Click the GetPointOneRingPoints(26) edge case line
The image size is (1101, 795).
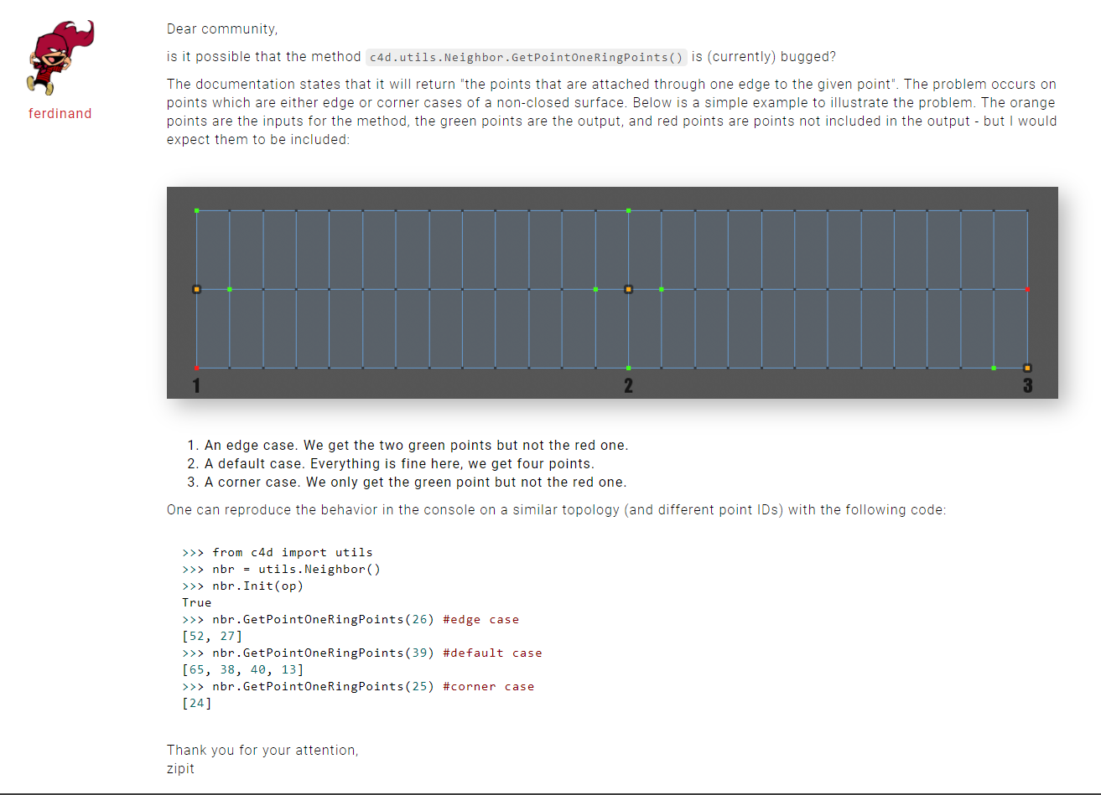pos(351,619)
